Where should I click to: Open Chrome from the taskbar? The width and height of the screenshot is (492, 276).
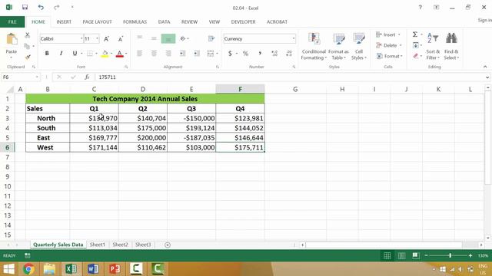(28, 269)
